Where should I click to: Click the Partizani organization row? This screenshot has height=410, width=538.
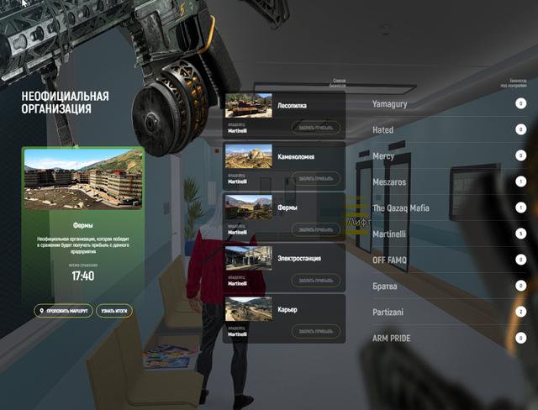point(450,312)
